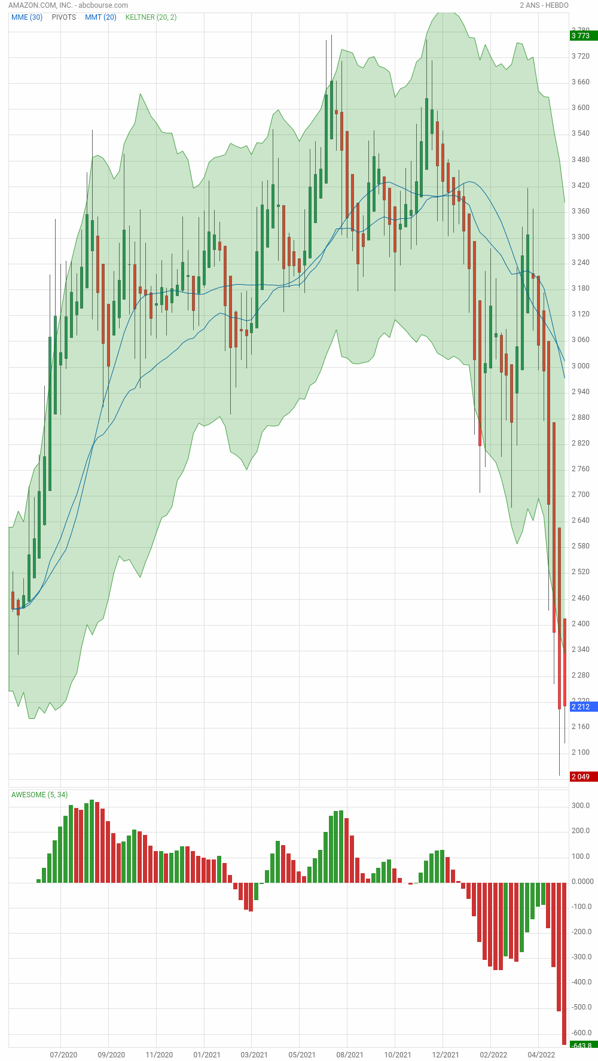
Task: Click the 100.0 oscillator axis value
Action: click(581, 856)
